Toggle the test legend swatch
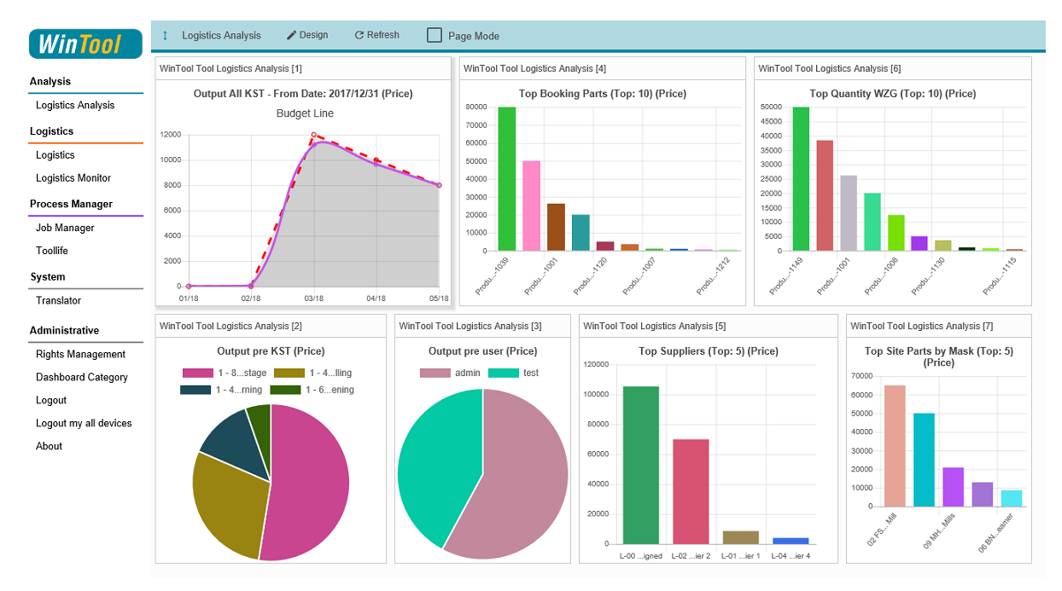This screenshot has height=591, width=1062. click(x=503, y=373)
